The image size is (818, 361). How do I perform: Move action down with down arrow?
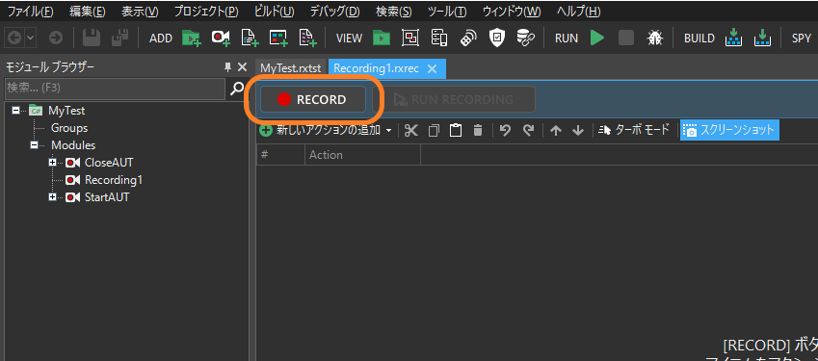[x=578, y=130]
